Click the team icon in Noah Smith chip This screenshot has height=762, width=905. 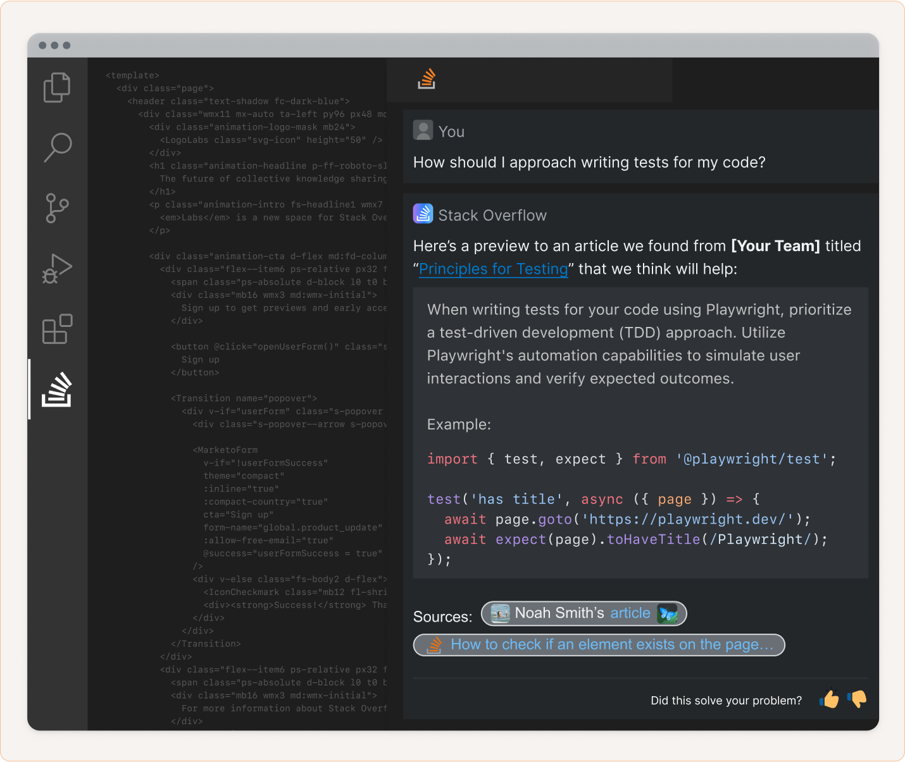667,613
